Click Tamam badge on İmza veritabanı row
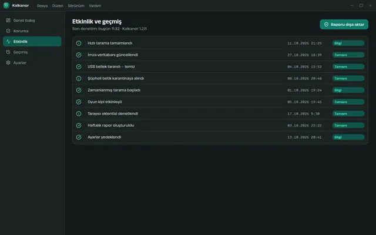The width and height of the screenshot is (376, 235). (x=348, y=55)
